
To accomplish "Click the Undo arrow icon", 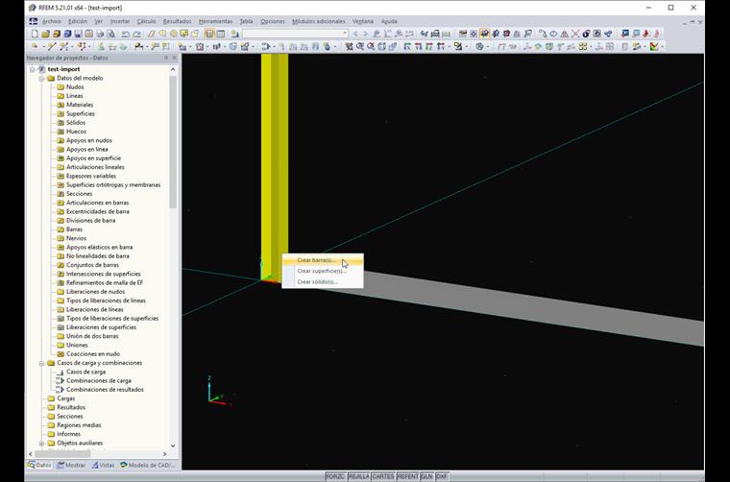I will click(x=125, y=34).
